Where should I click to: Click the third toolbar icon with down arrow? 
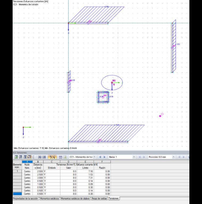pyautogui.click(x=25, y=157)
